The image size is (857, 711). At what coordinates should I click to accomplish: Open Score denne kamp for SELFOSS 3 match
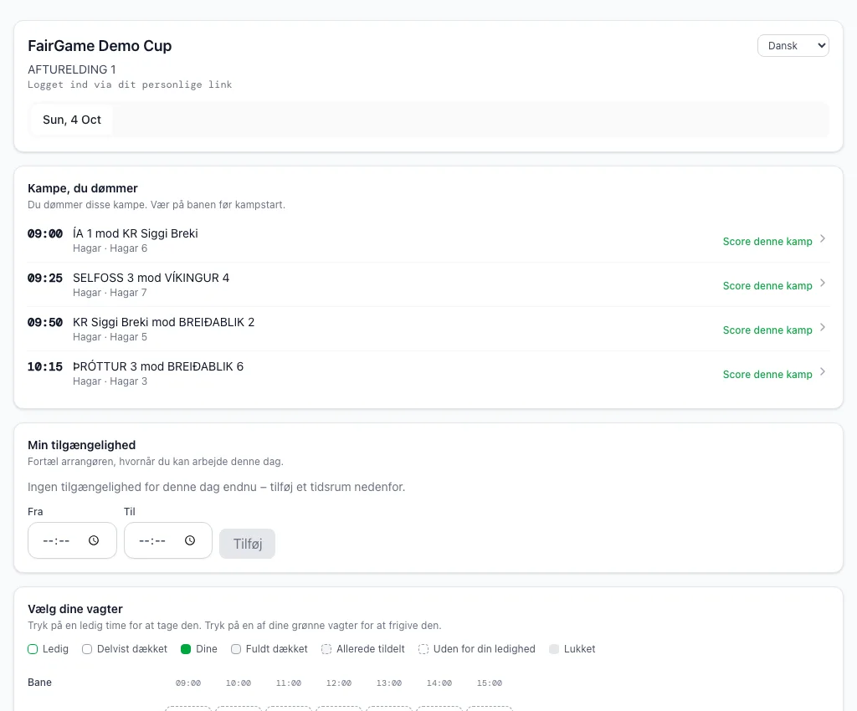[x=767, y=285]
